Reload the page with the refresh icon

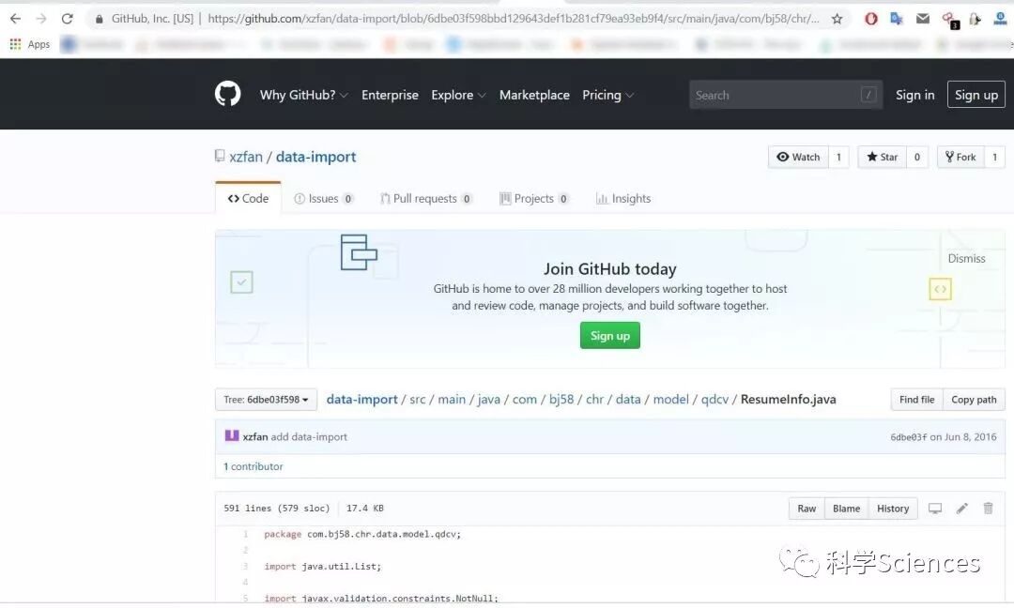coord(68,19)
